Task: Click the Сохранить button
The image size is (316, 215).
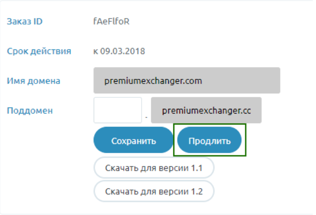Action: [x=133, y=141]
